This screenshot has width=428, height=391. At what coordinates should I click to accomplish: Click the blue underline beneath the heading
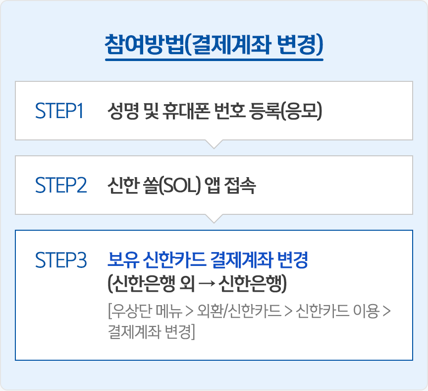click(214, 60)
